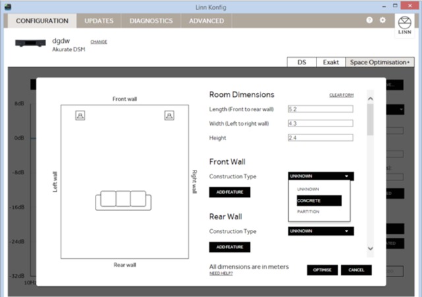The image size is (422, 297).
Task: Expand the Front Wall Construction Type dropdown
Action: [320, 176]
